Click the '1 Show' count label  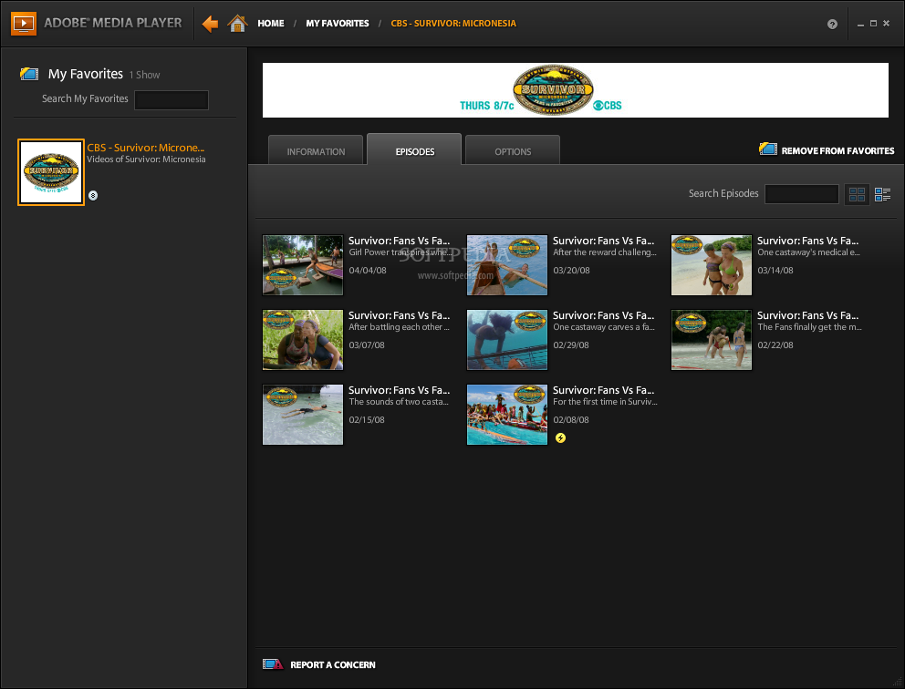coord(144,75)
